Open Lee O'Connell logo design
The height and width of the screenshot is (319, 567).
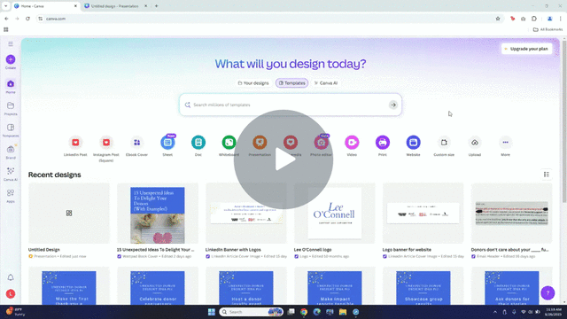(335, 213)
